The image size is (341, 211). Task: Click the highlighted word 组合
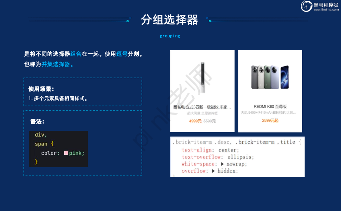(x=76, y=54)
